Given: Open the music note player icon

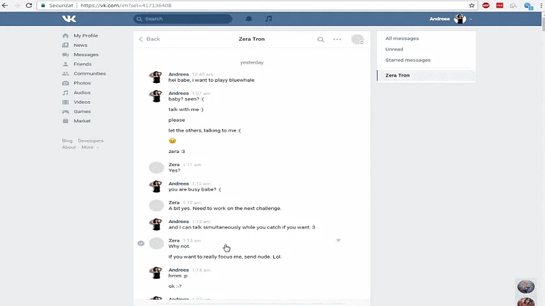Looking at the screenshot, I should pyautogui.click(x=269, y=19).
